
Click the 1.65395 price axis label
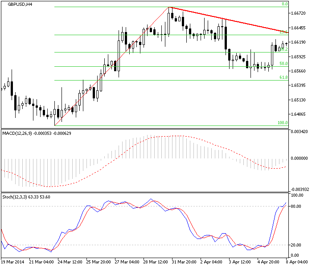point(299,85)
